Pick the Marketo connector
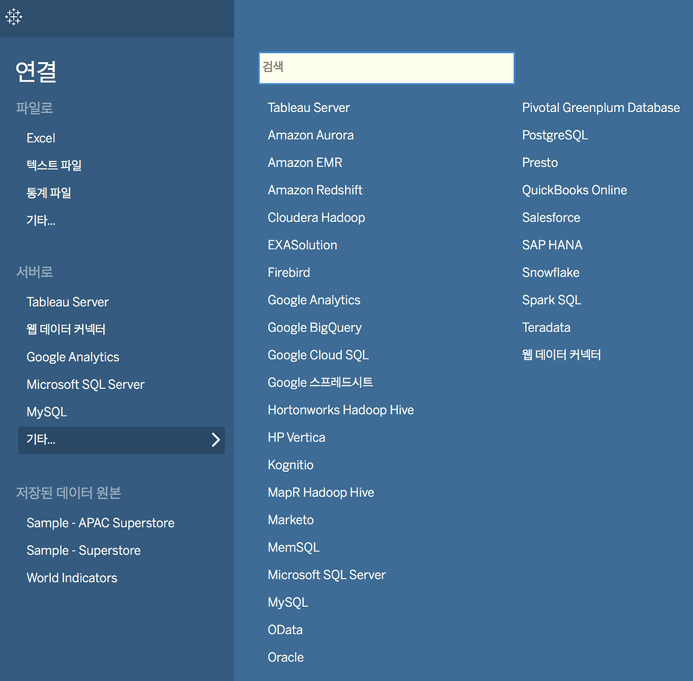Image resolution: width=693 pixels, height=681 pixels. (291, 520)
